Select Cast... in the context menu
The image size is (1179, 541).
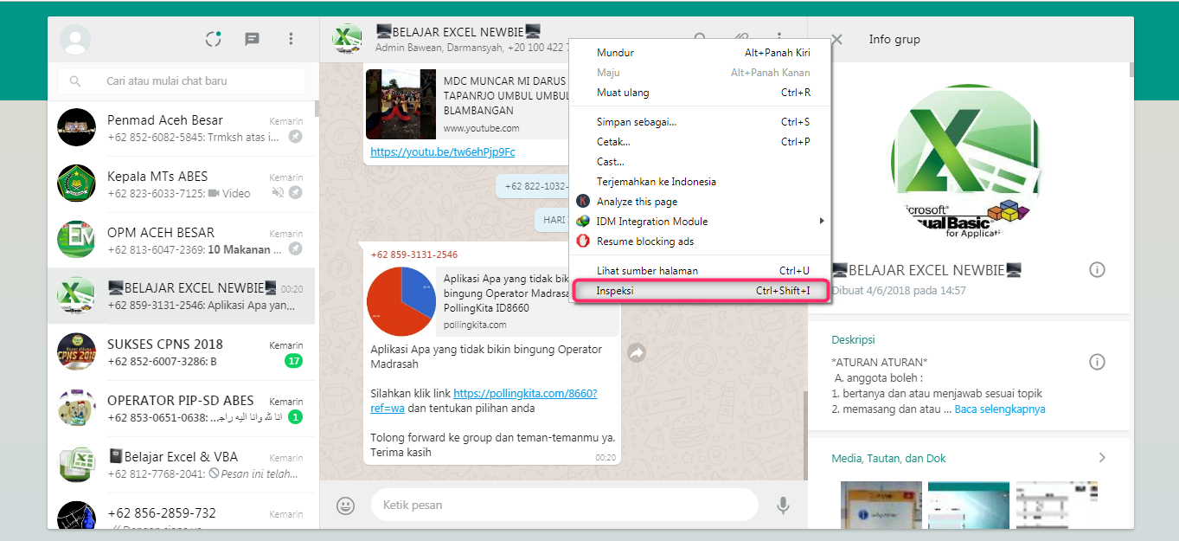(699, 162)
